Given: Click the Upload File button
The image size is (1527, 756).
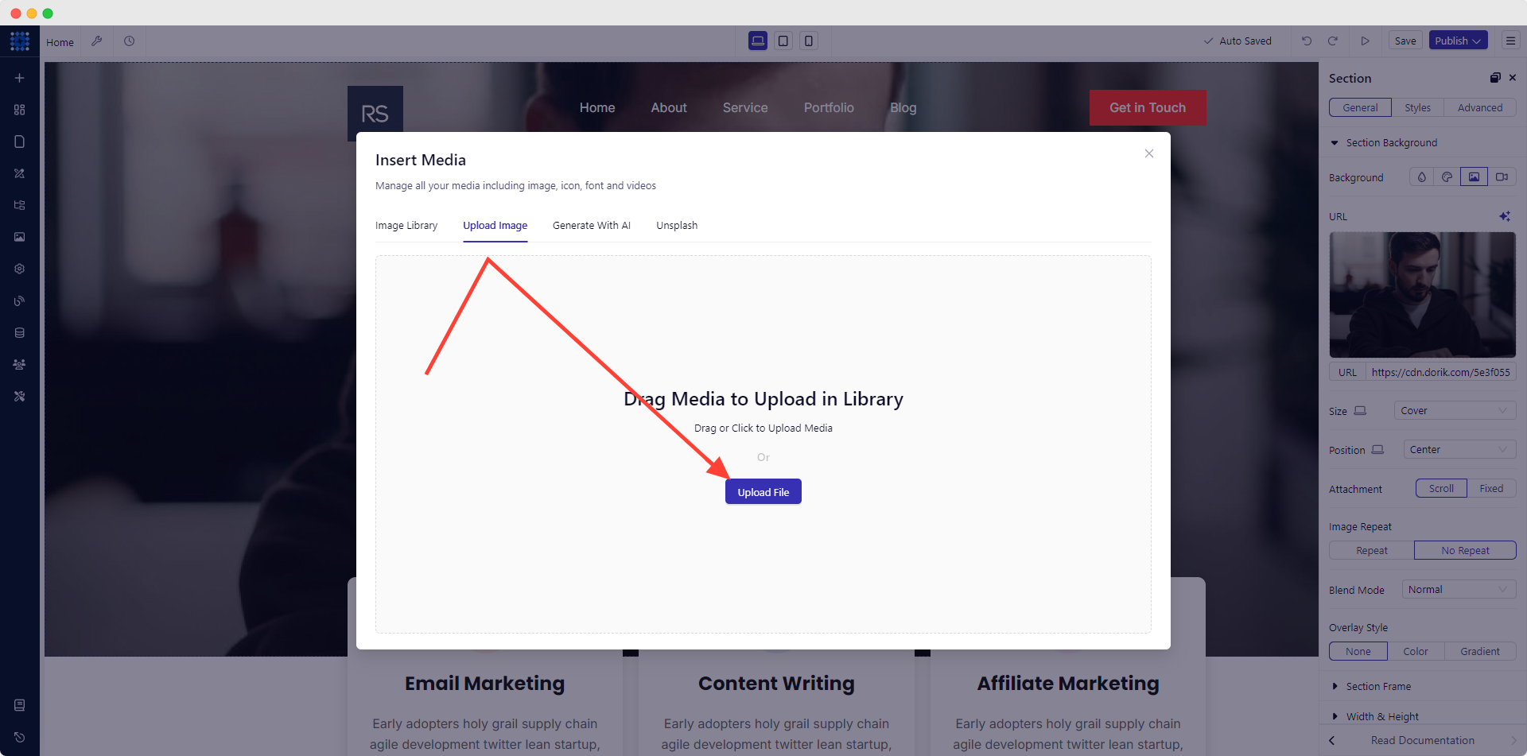Looking at the screenshot, I should pos(763,492).
